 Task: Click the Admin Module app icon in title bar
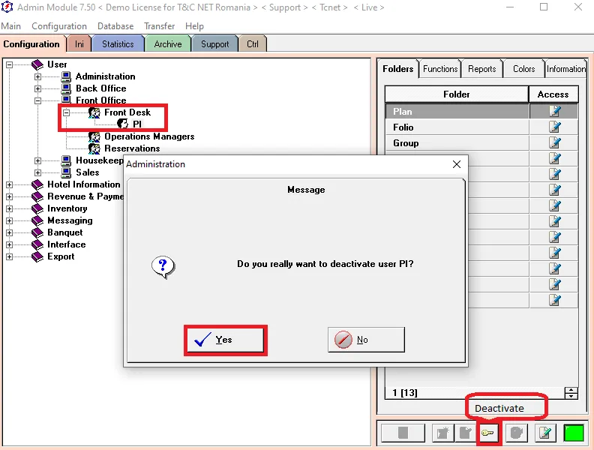pos(7,7)
